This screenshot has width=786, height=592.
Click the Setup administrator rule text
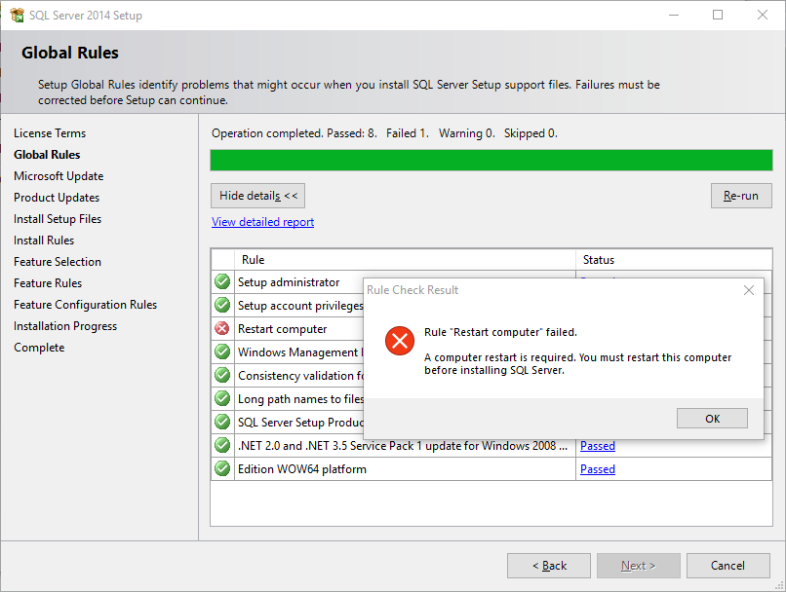(x=289, y=282)
